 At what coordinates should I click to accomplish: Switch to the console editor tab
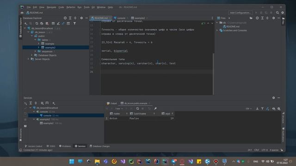pos(121,18)
